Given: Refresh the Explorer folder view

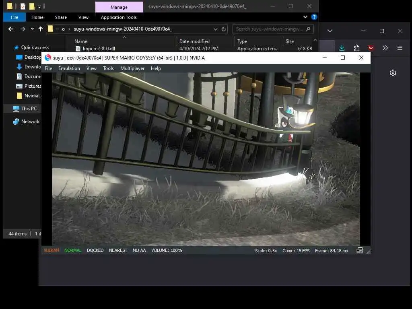Looking at the screenshot, I should [x=224, y=29].
